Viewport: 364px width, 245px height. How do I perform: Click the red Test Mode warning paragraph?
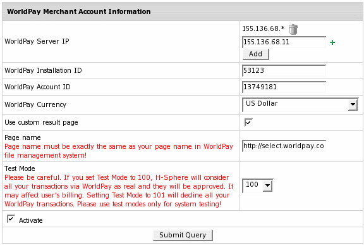(x=119, y=191)
